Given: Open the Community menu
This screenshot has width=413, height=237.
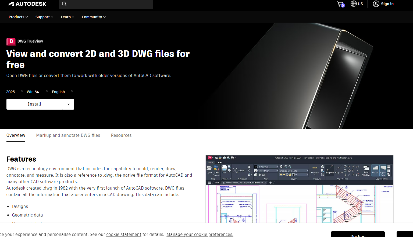Looking at the screenshot, I should pyautogui.click(x=94, y=17).
